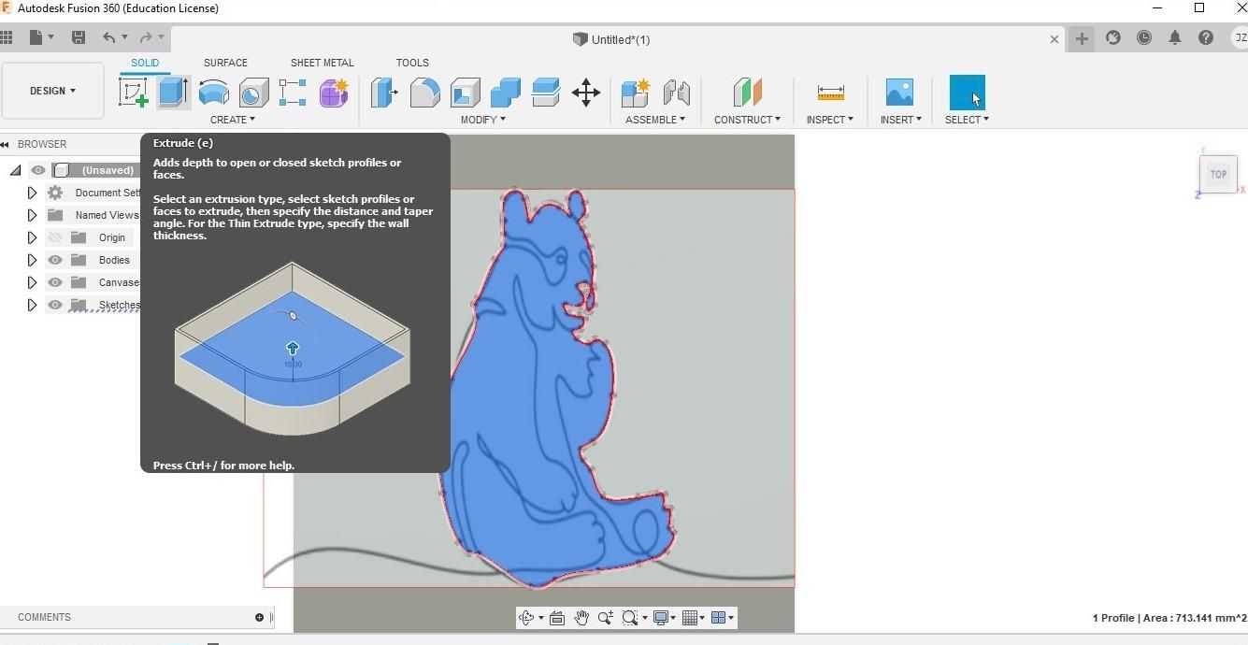Select the Press Pull tool

pos(384,93)
